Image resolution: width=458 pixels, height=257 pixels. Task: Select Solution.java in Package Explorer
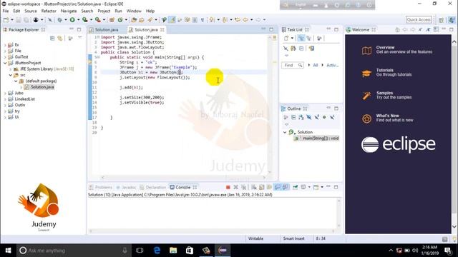click(42, 87)
